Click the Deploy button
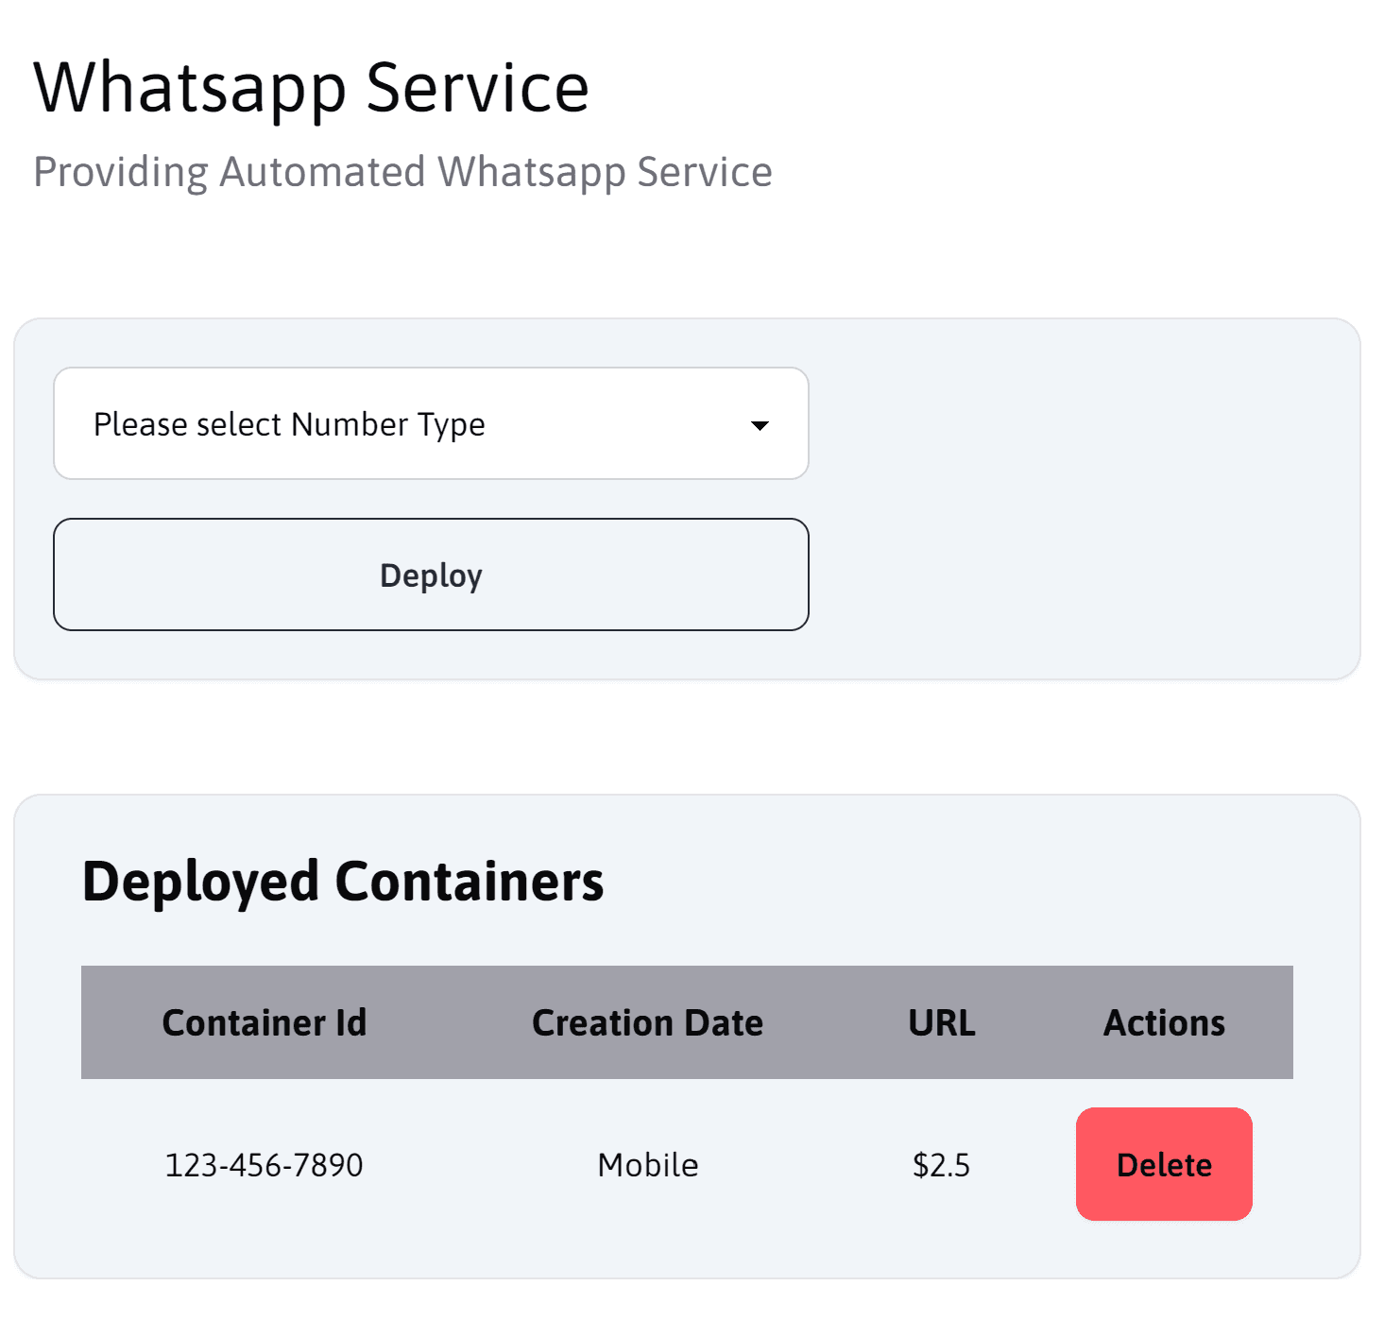The image size is (1384, 1320). (x=431, y=574)
